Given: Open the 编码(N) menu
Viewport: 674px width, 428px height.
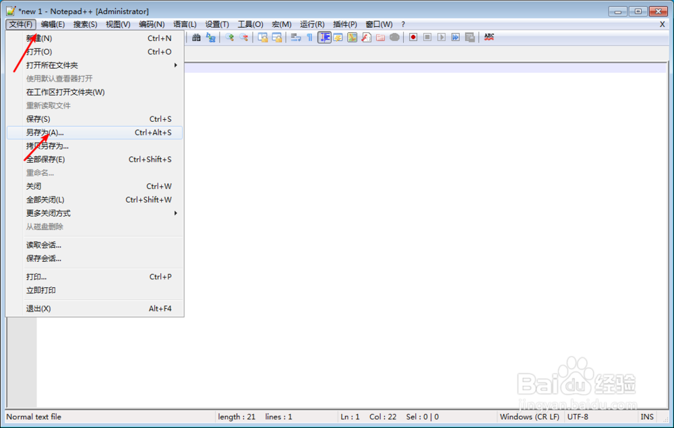Looking at the screenshot, I should (152, 24).
